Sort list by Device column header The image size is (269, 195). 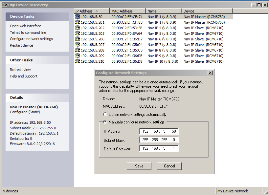207,11
